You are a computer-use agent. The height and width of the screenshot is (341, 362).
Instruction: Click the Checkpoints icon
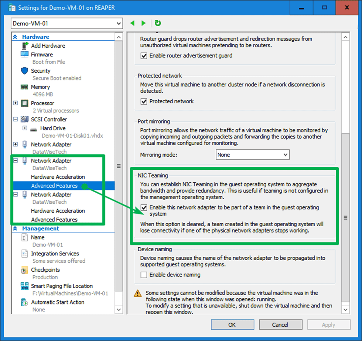coord(24,270)
